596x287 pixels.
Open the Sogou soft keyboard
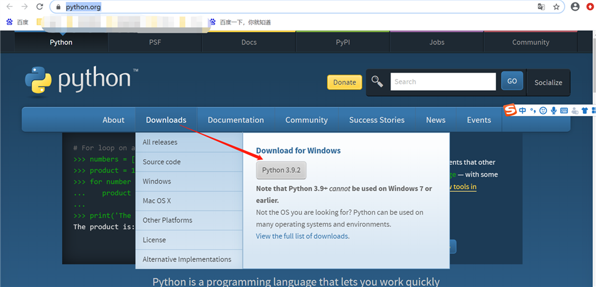point(564,111)
